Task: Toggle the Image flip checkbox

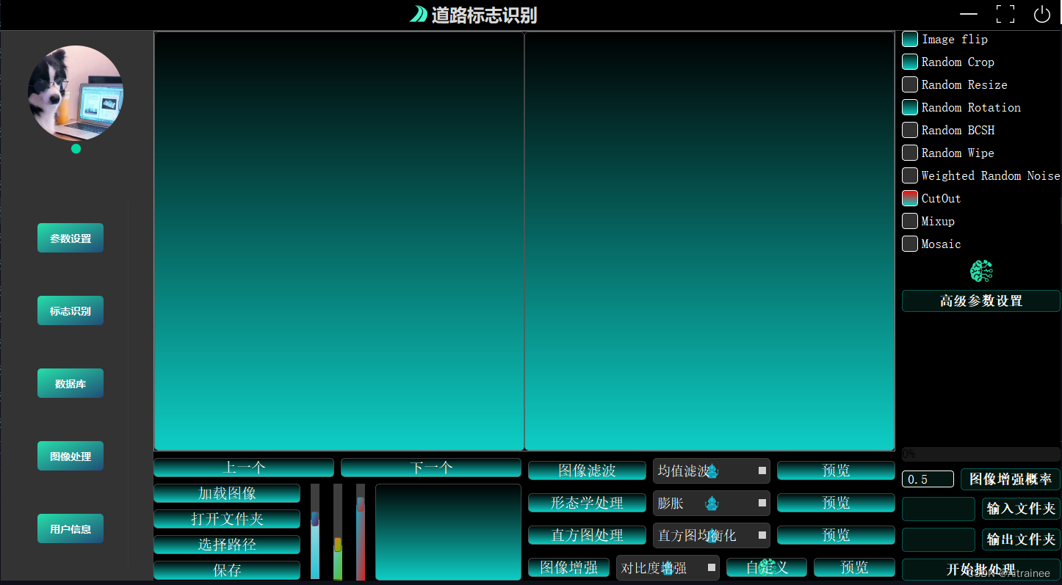Action: [x=910, y=40]
